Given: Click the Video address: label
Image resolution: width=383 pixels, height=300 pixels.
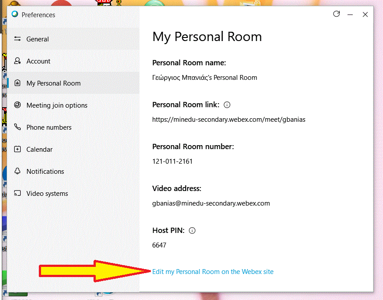Looking at the screenshot, I should [176, 188].
